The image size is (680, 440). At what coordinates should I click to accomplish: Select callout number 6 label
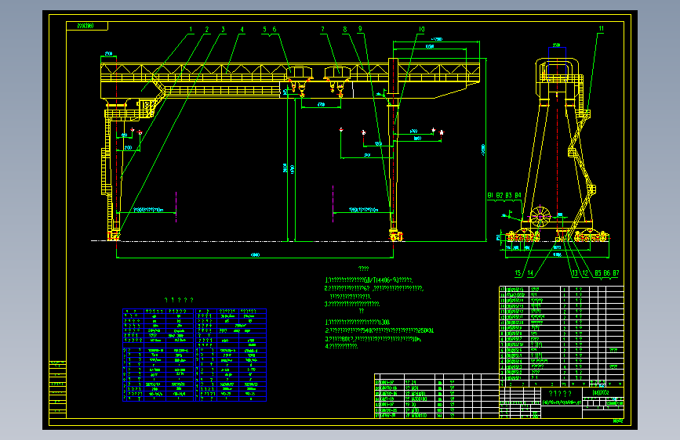pyautogui.click(x=275, y=30)
